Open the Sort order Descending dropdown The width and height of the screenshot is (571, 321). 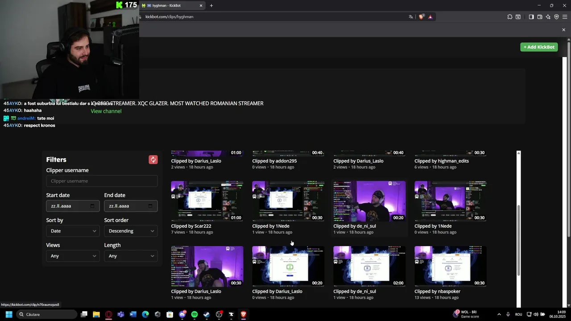pos(131,231)
